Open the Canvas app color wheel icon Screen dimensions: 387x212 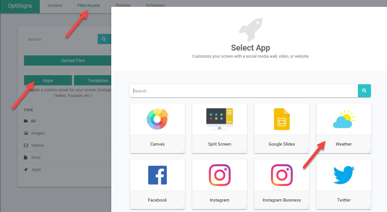[x=157, y=119]
